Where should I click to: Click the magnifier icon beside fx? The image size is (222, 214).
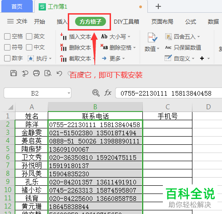pos(96,93)
